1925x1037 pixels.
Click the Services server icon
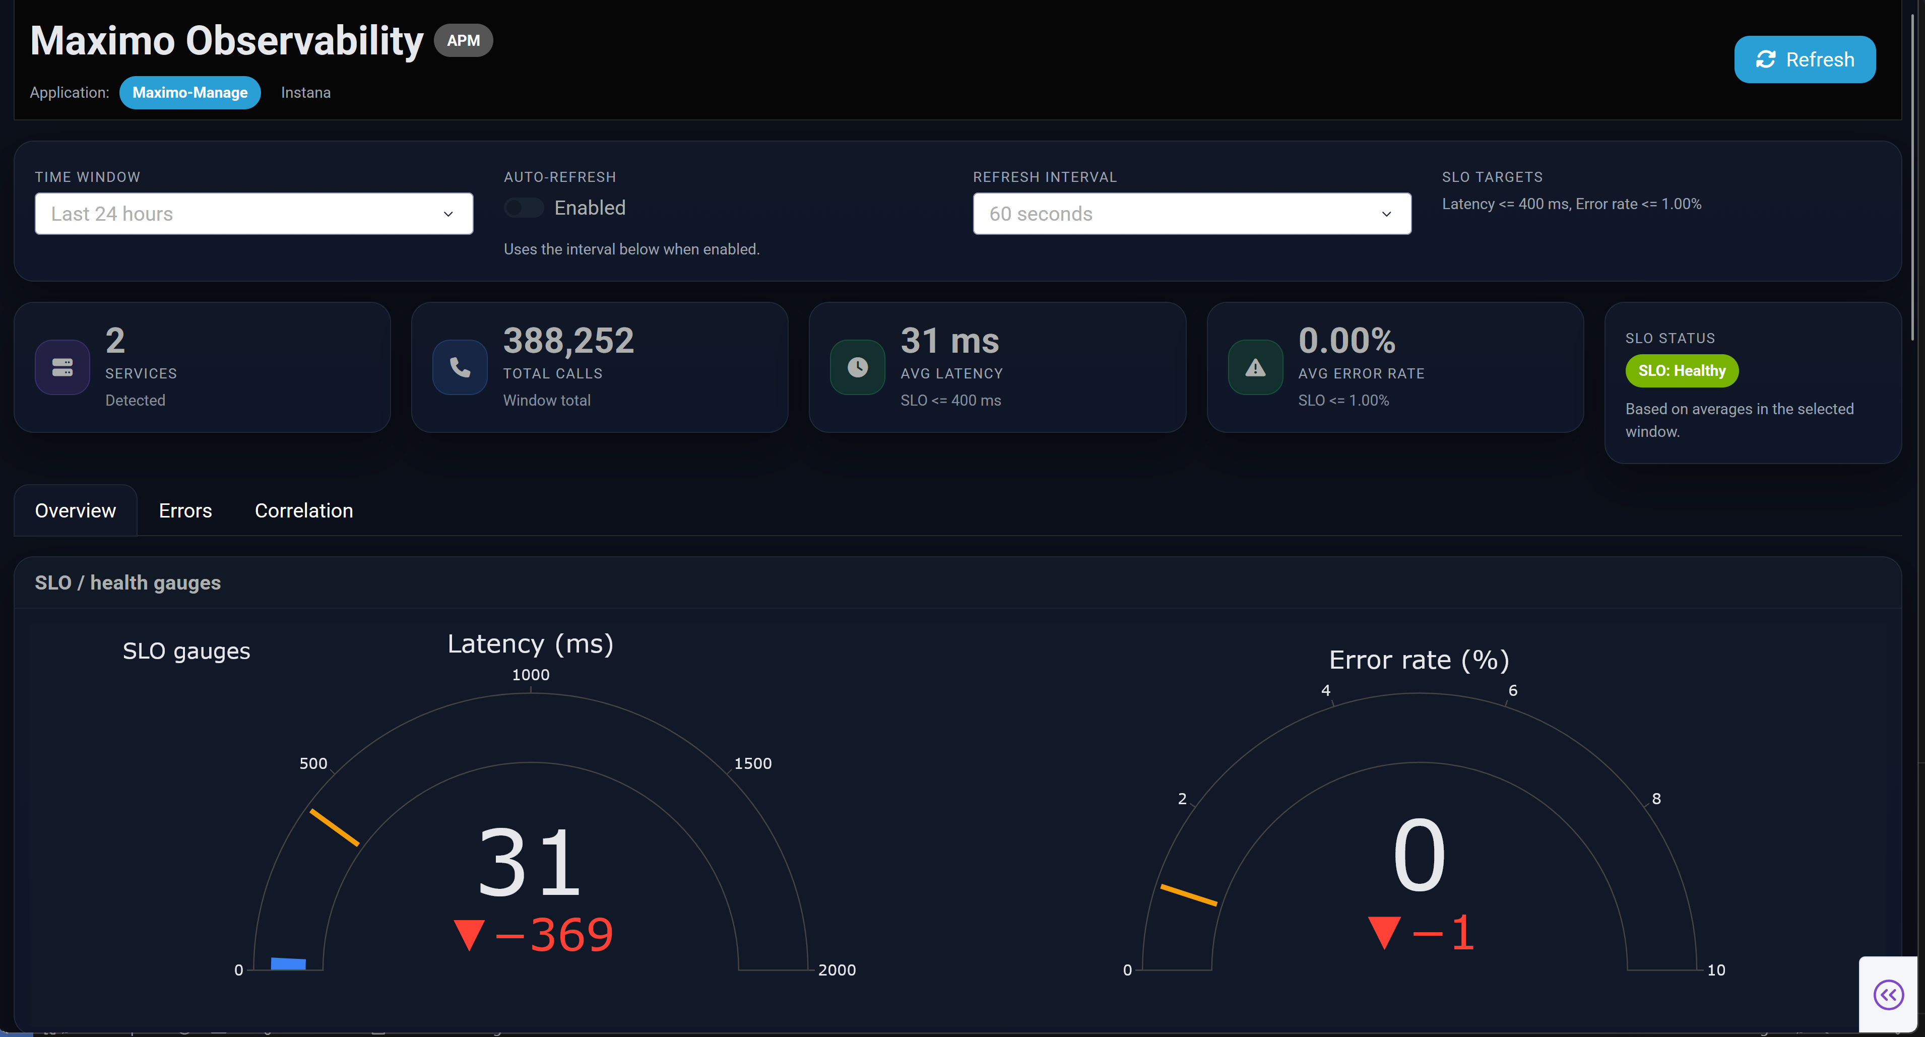tap(62, 367)
